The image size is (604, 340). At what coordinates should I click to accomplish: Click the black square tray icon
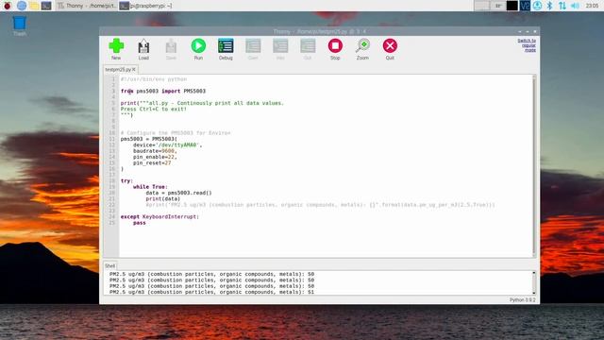coord(512,6)
